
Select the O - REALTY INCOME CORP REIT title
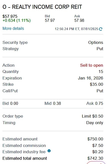pyautogui.click(x=42, y=7)
